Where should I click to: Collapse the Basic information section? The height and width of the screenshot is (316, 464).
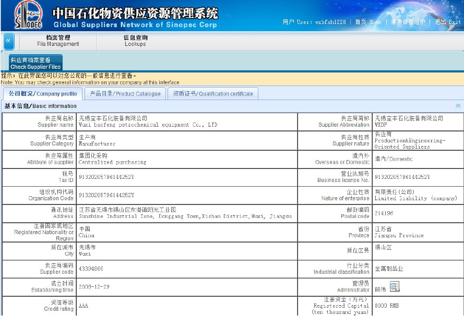(458, 106)
